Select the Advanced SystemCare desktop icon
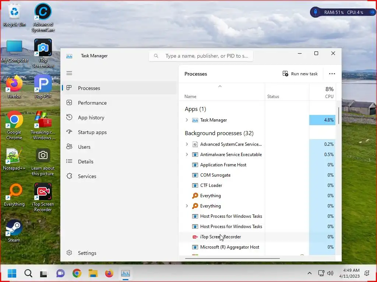The image size is (377, 282). (43, 18)
